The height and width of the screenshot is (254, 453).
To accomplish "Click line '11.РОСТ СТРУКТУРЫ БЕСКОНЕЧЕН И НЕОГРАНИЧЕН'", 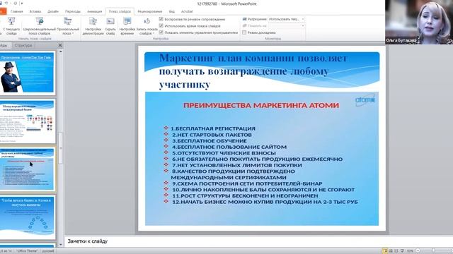I will coord(245,195).
